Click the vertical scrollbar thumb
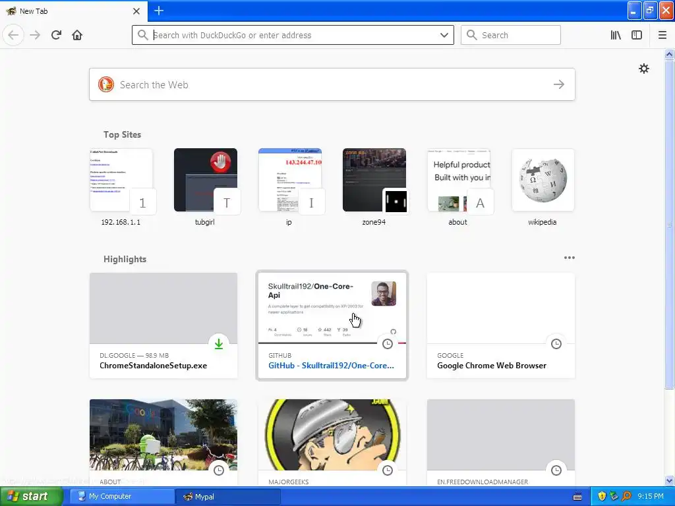The width and height of the screenshot is (675, 506). tap(669, 224)
